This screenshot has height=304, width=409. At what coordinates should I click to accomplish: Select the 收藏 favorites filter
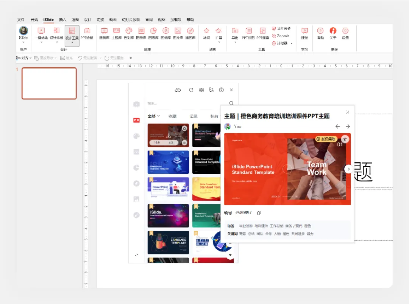click(173, 116)
